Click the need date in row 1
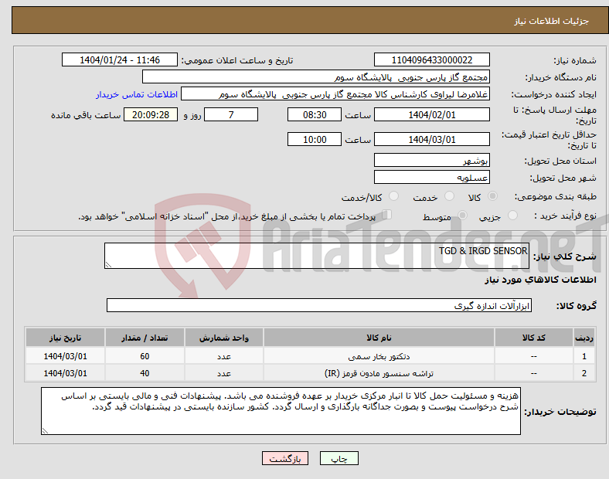This screenshot has width=609, height=479. [x=65, y=356]
